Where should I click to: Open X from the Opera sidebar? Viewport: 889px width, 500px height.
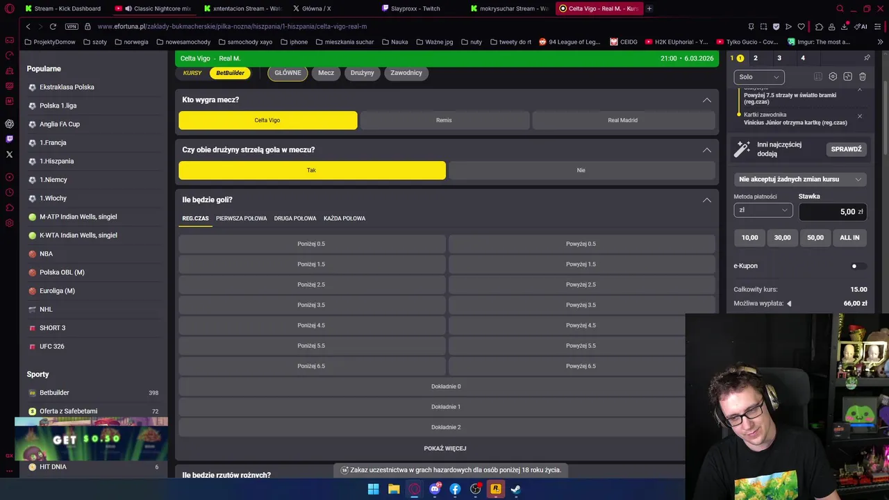coord(9,154)
